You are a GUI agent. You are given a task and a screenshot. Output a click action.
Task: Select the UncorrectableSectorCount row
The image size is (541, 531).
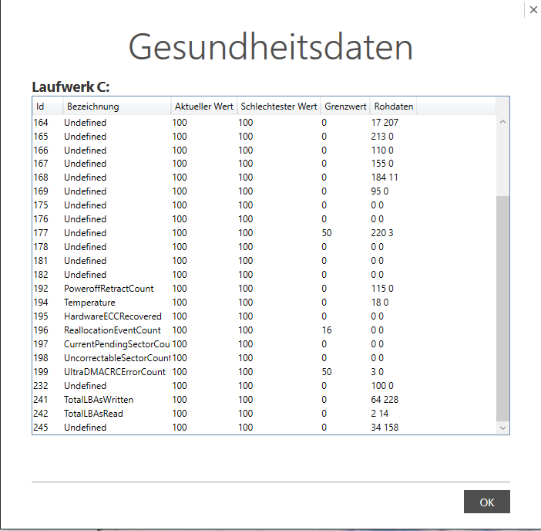[264, 358]
